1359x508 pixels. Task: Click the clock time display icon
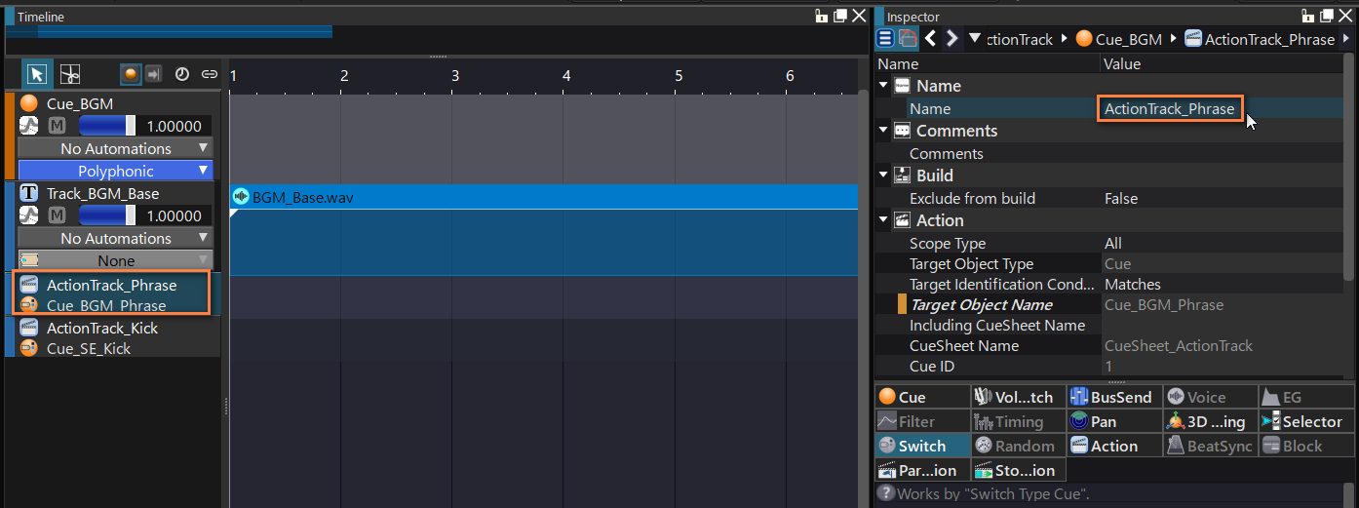point(181,74)
